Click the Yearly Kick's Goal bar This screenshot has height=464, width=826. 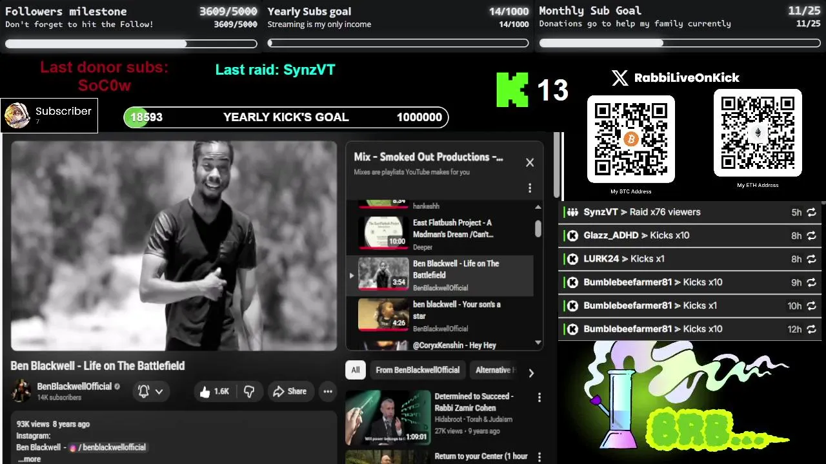[286, 117]
